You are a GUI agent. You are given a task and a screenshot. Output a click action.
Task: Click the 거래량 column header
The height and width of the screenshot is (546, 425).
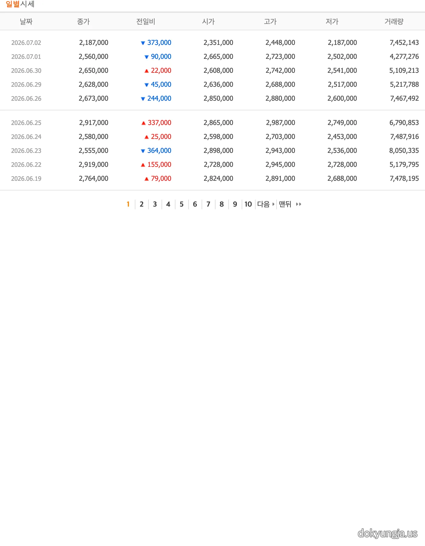[x=394, y=22]
